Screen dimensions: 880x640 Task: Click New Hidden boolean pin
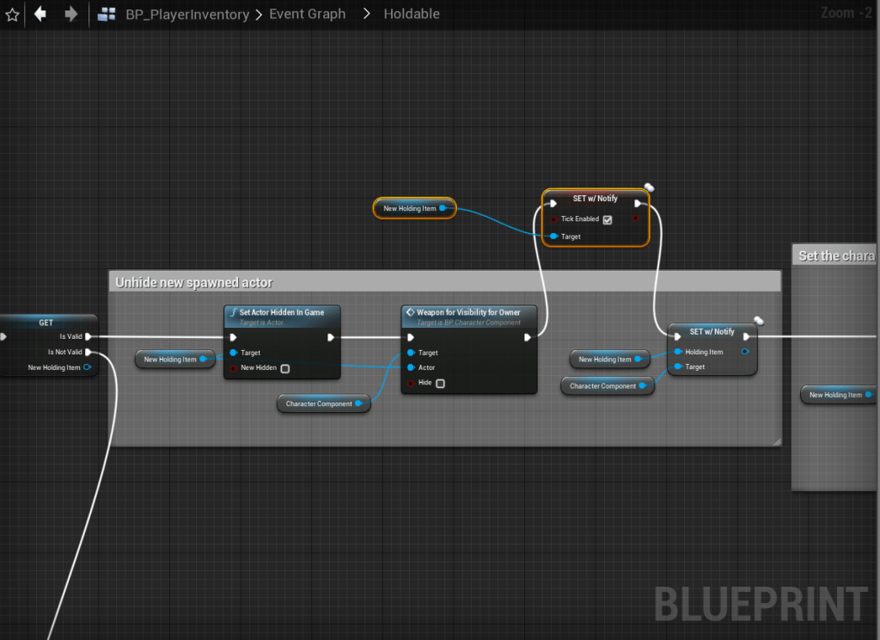coord(234,369)
